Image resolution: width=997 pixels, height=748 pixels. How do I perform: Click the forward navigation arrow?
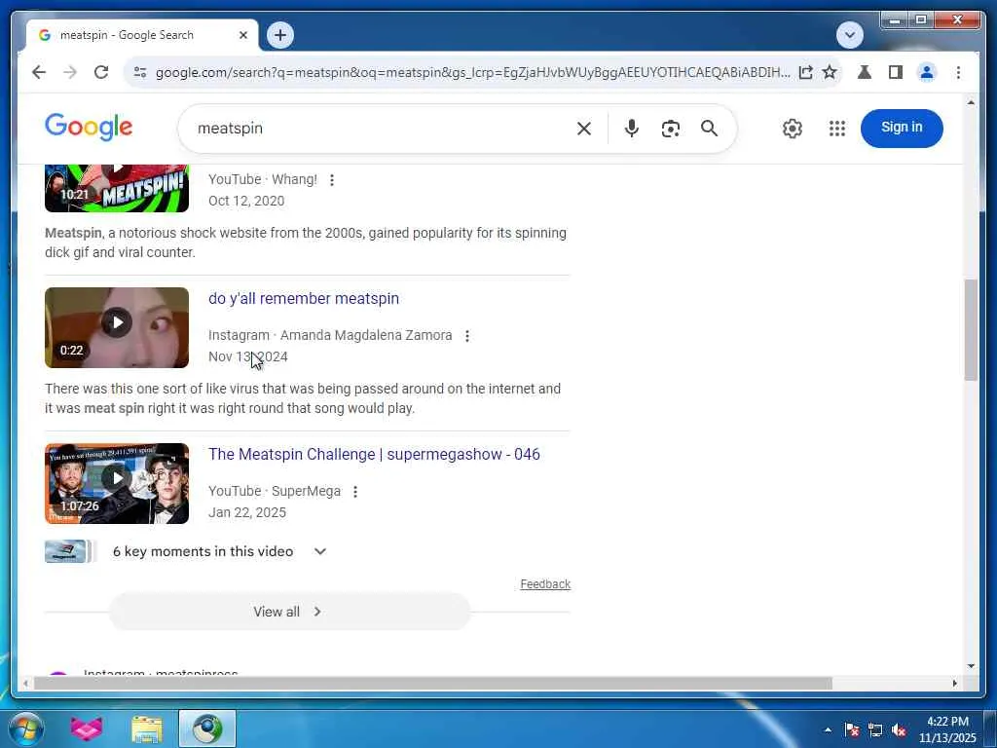point(70,72)
